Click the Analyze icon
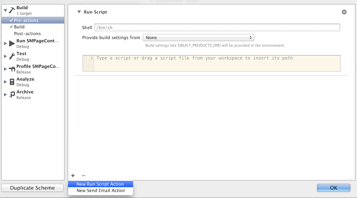 pyautogui.click(x=12, y=82)
